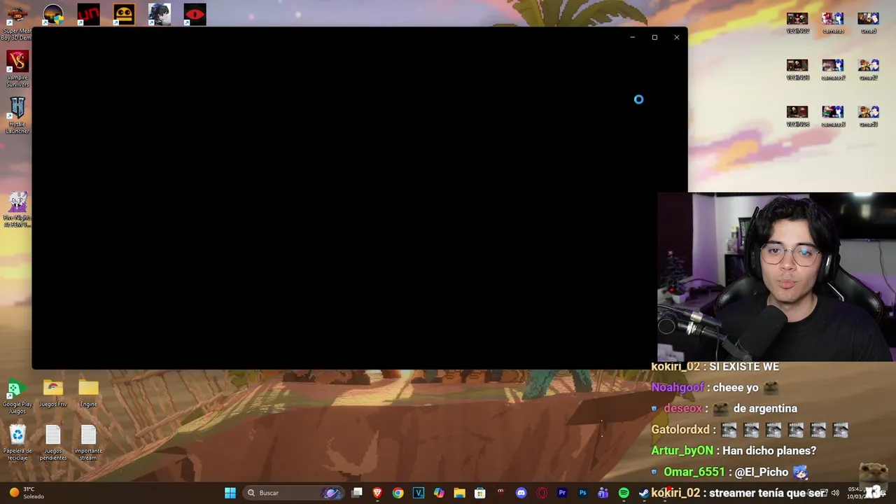Open the red eye desktop shortcut

coord(195,15)
